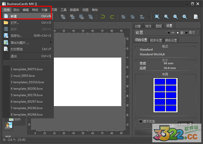Choose 打印预览 from the File menu
Viewport: 203px width, 144px height.
point(28,49)
